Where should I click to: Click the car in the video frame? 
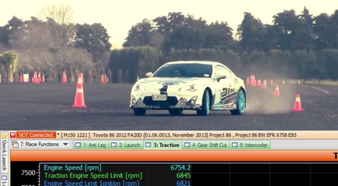[x=188, y=88]
